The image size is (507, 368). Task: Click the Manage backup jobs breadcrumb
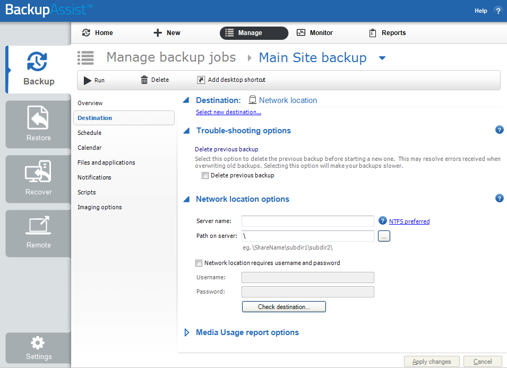[171, 57]
